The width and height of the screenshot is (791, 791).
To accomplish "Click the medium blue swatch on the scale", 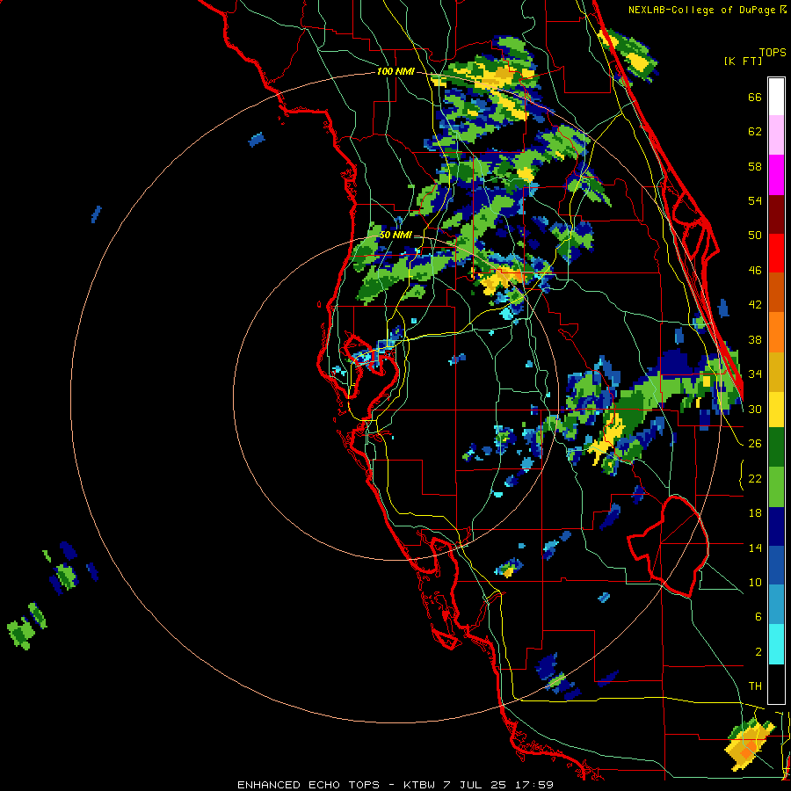I will click(776, 565).
